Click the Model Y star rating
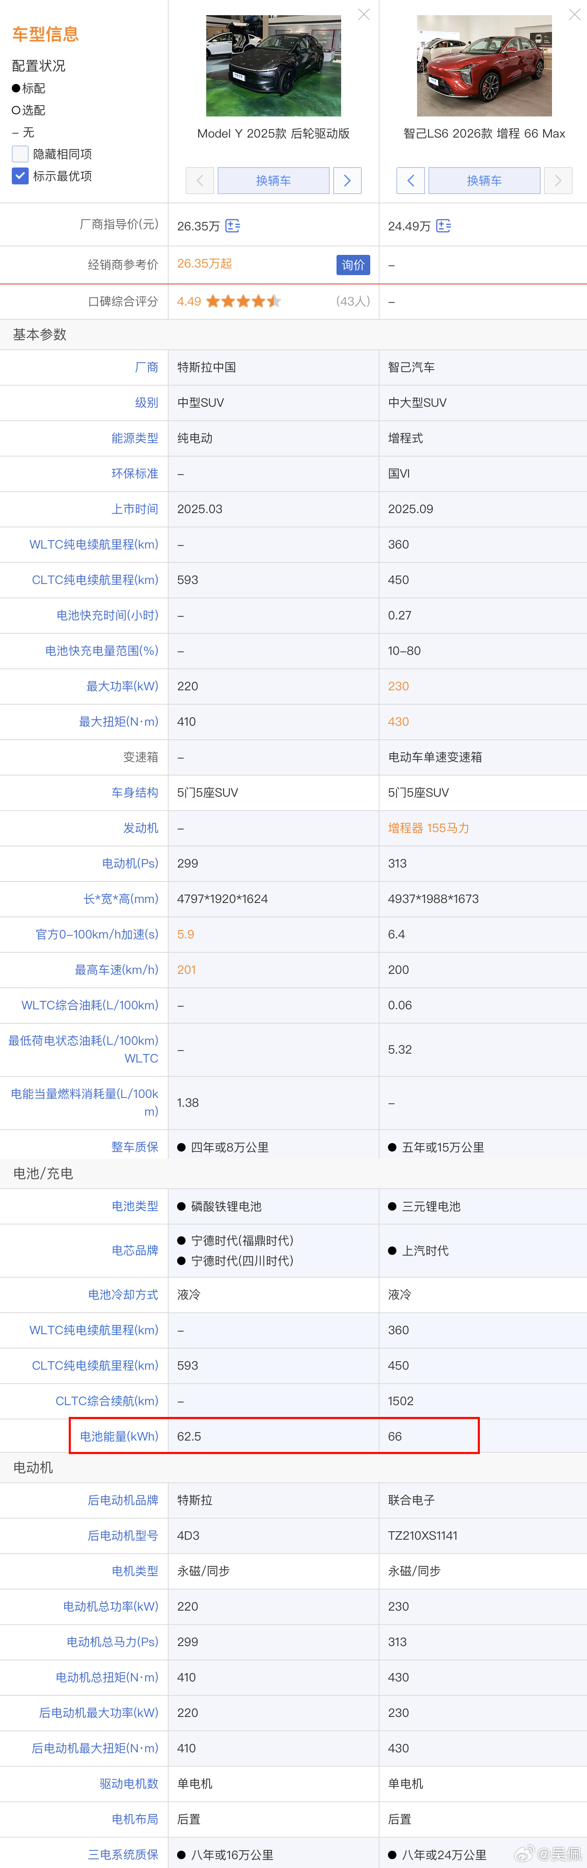The image size is (587, 1868). pos(243,302)
